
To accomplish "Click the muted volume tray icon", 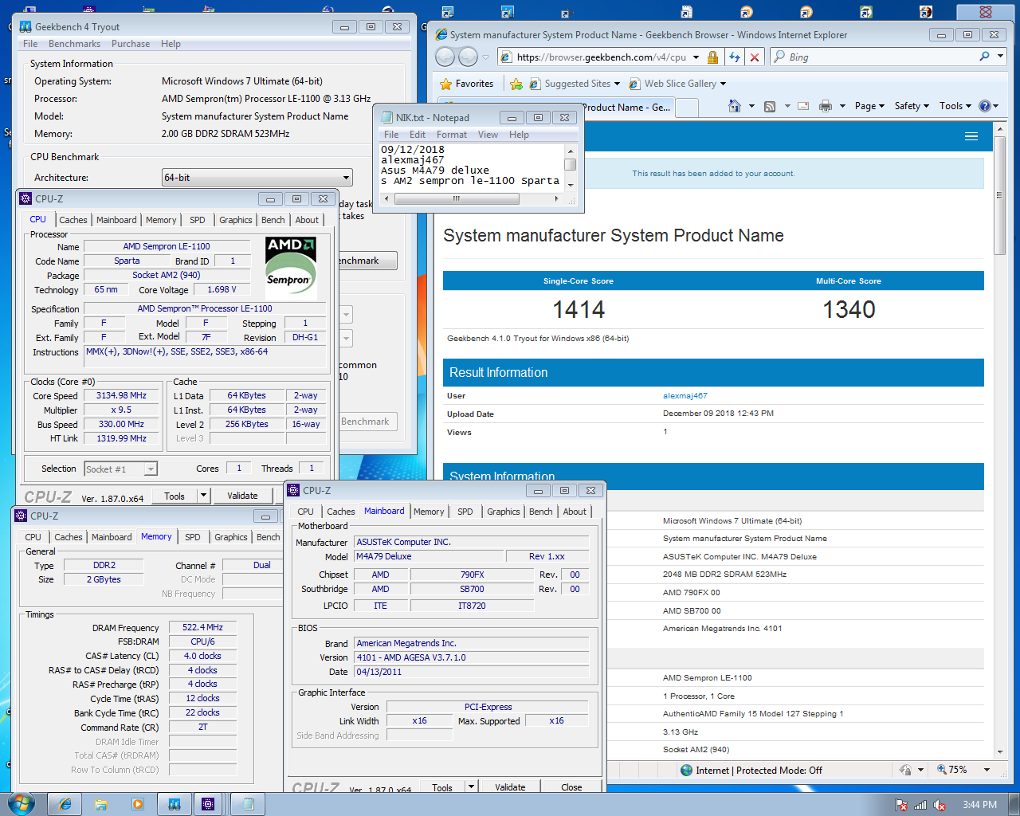I will [x=940, y=805].
